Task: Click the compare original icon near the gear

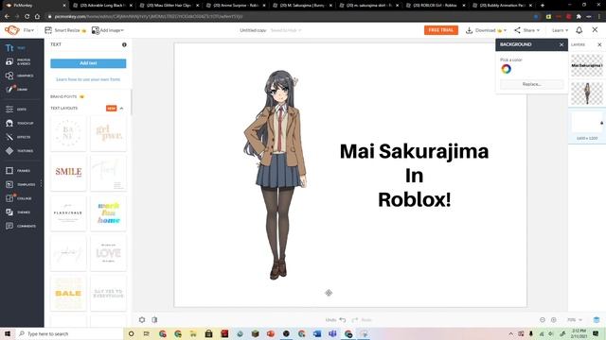Action: point(154,319)
